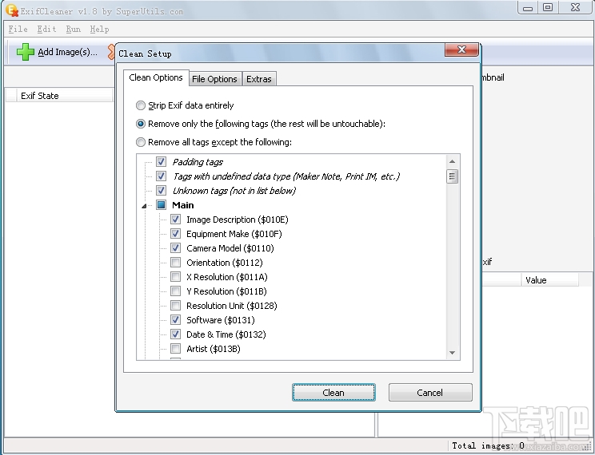Check the Orientation ($0112) checkbox

tap(175, 263)
